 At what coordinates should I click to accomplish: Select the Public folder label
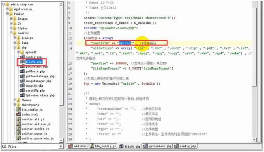(19, 14)
